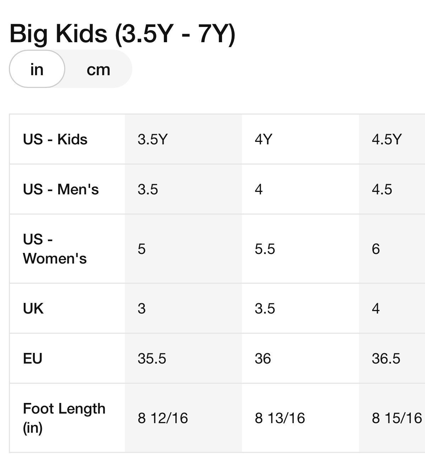The height and width of the screenshot is (454, 425).
Task: Select the in unit option
Action: [x=37, y=69]
